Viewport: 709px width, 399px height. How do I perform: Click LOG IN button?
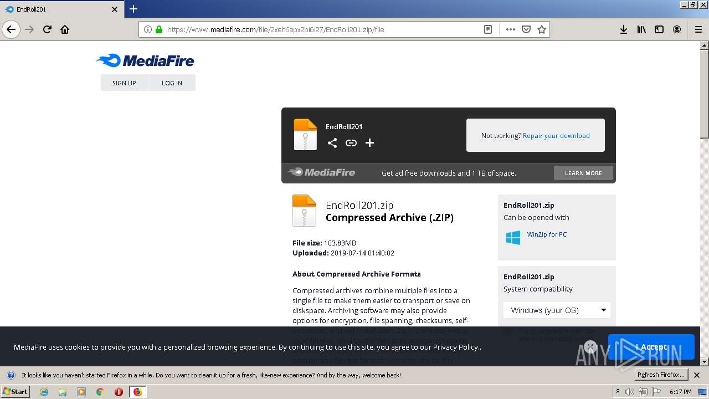[x=172, y=83]
